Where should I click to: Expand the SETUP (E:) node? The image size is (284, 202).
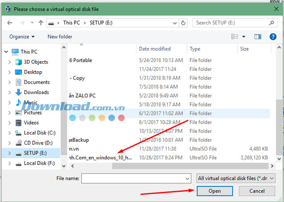pos(9,154)
